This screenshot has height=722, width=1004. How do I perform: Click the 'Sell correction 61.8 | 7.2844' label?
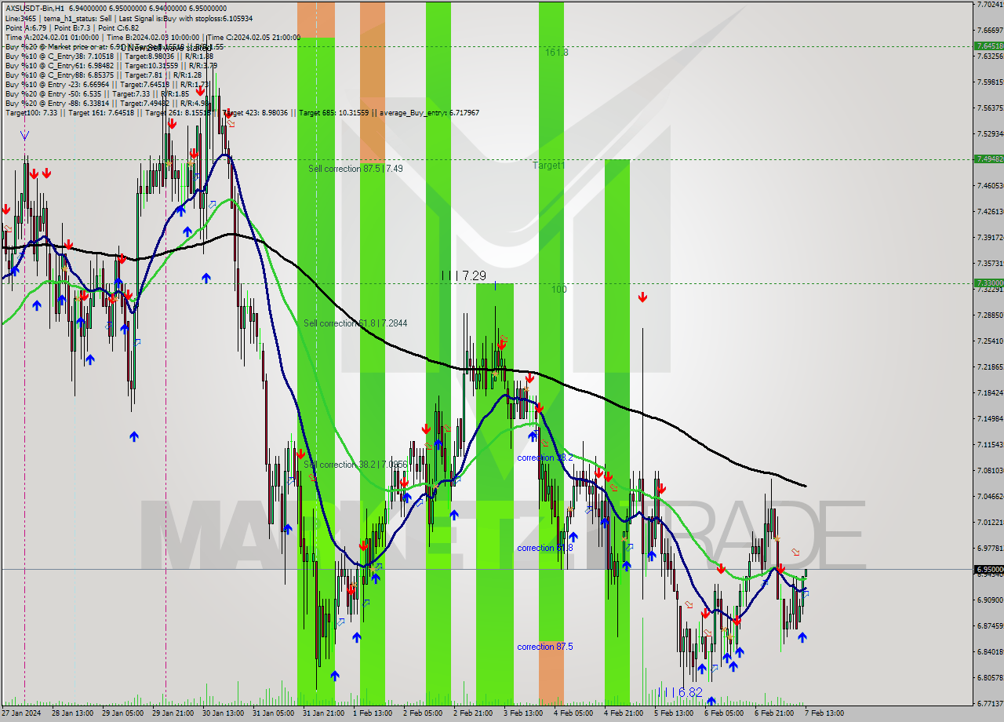(355, 323)
